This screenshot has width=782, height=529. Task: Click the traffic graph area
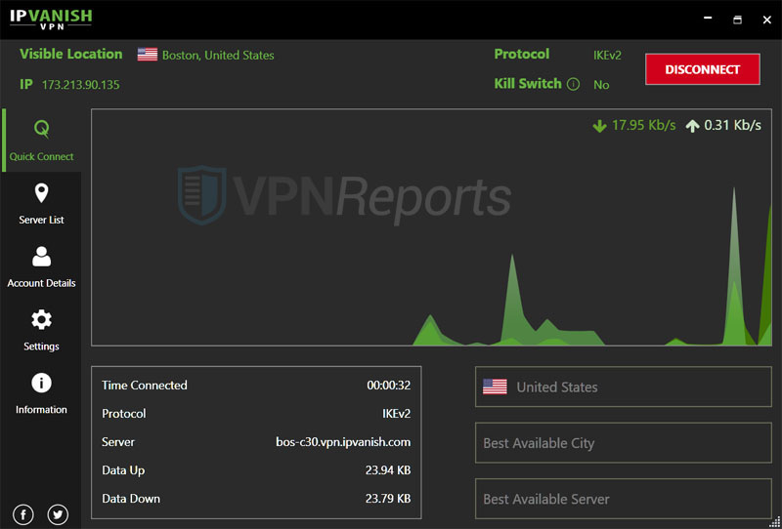[431, 227]
